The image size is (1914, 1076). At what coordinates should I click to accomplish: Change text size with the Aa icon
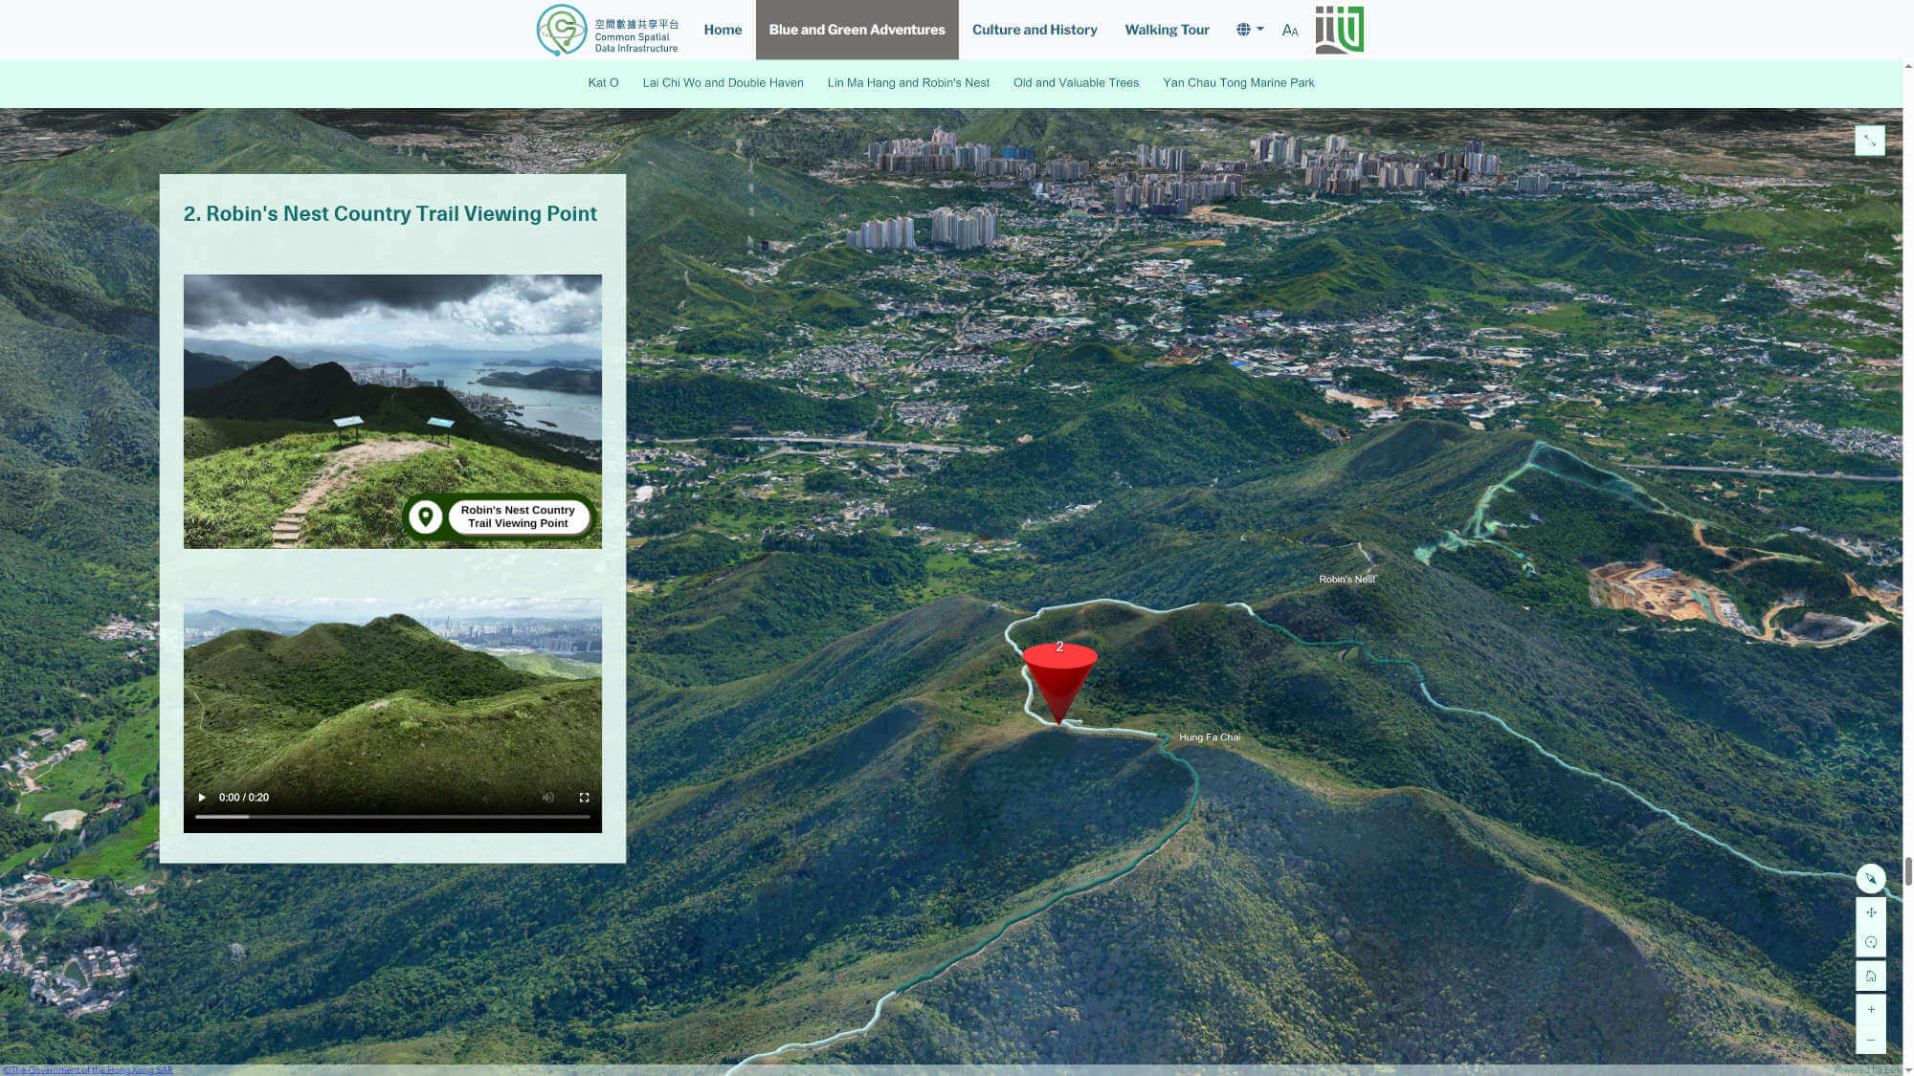(x=1290, y=31)
